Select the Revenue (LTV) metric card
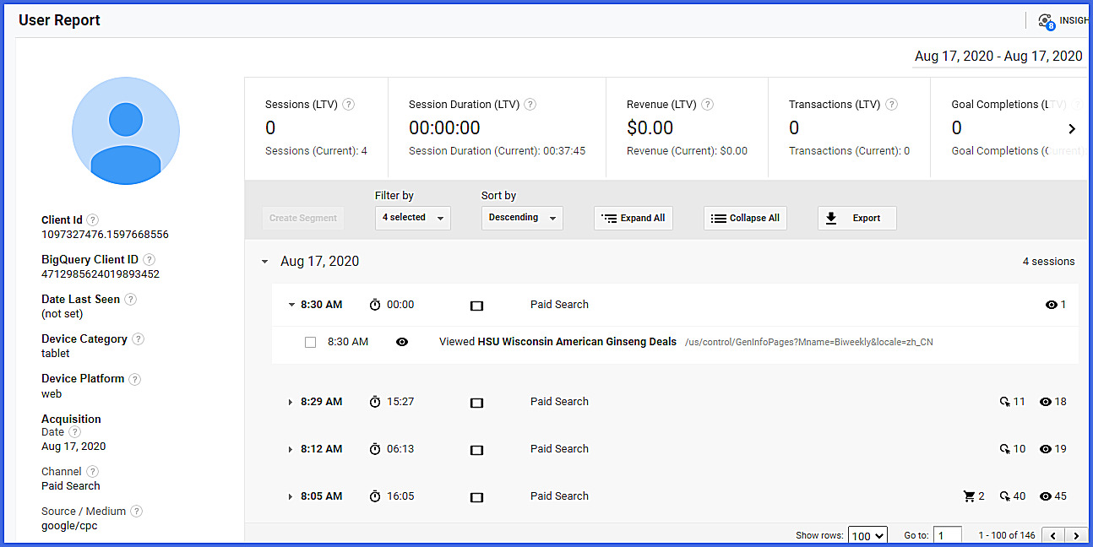This screenshot has height=547, width=1093. tap(686, 127)
